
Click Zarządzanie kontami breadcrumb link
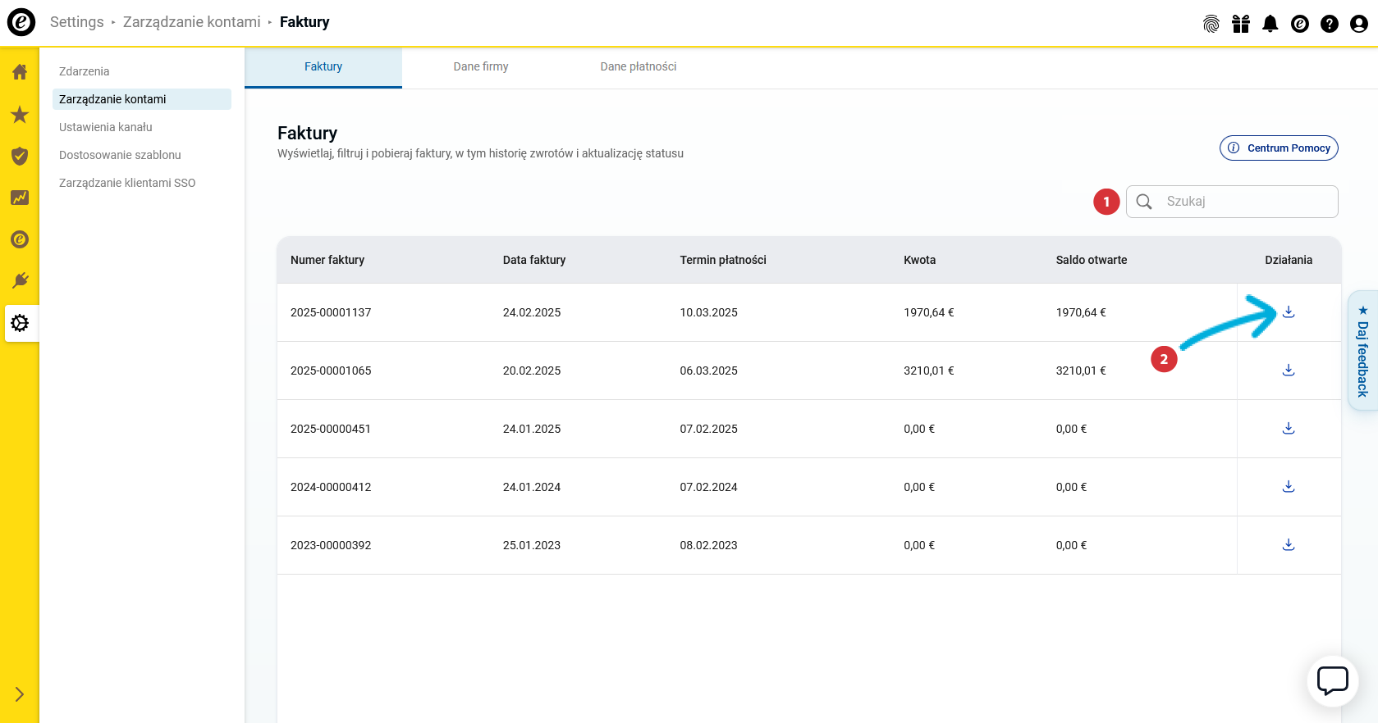click(191, 22)
